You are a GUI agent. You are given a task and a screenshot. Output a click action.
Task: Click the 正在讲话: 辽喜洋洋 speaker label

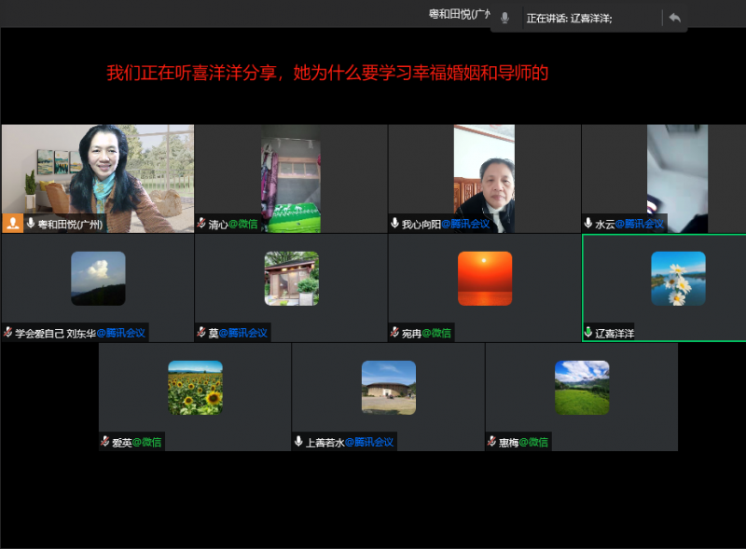click(x=569, y=18)
